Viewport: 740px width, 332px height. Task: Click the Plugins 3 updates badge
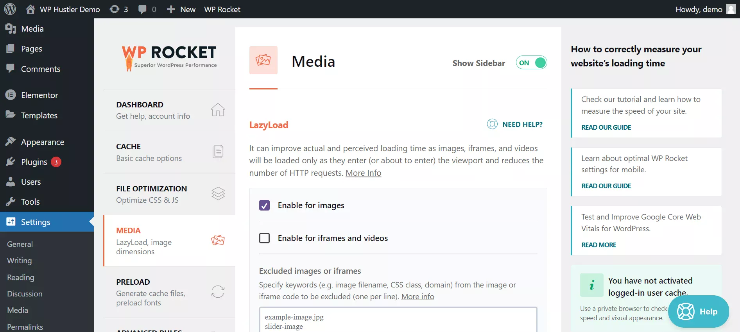click(x=56, y=162)
